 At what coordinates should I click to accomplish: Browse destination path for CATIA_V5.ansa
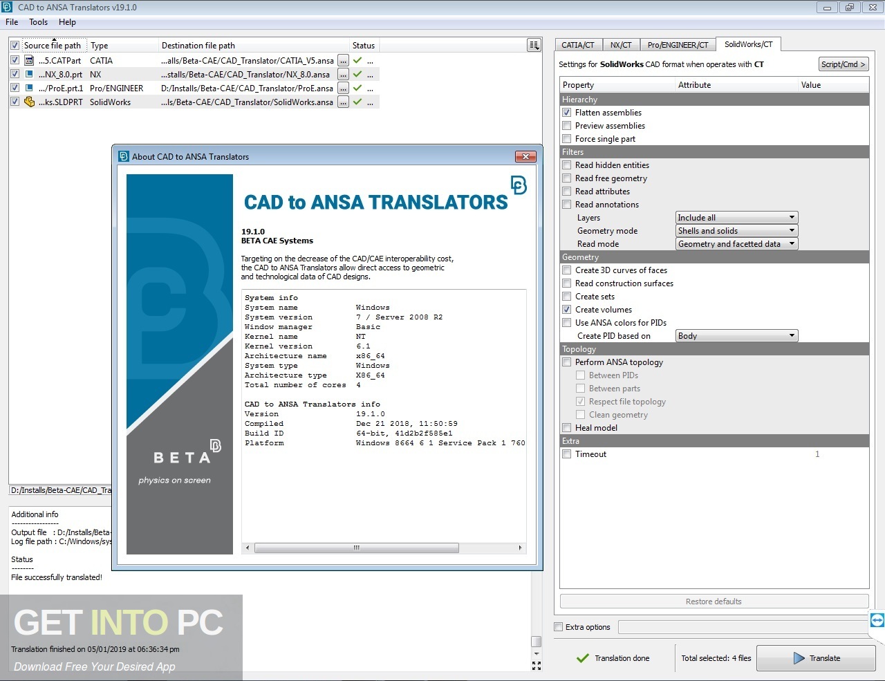pos(343,61)
